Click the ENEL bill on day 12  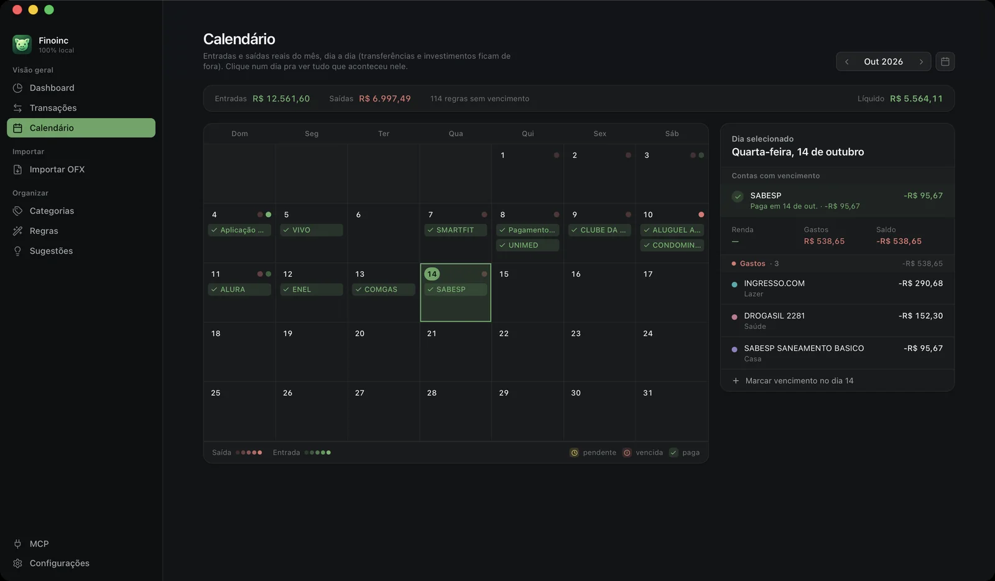pyautogui.click(x=312, y=289)
